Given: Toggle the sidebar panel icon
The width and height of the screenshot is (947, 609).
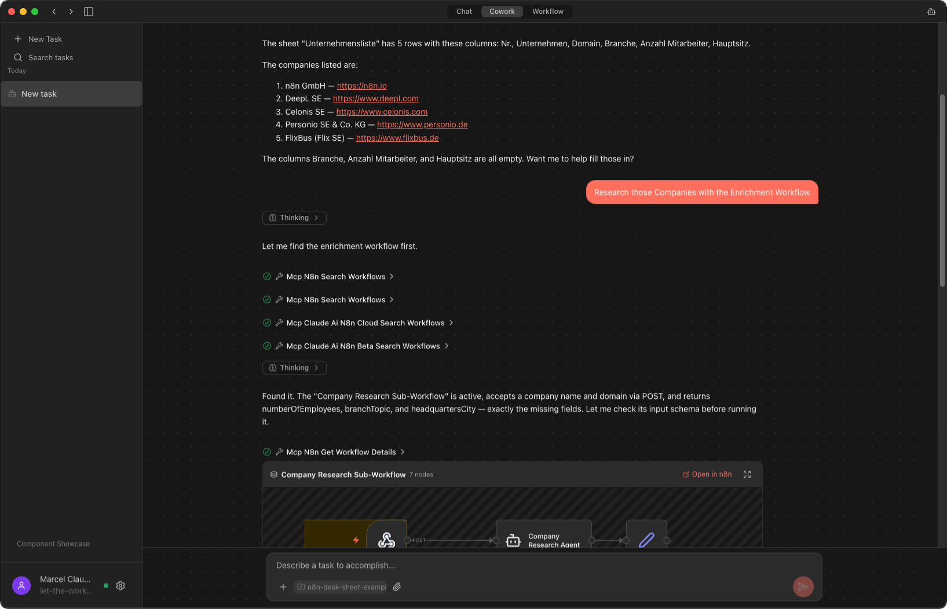Looking at the screenshot, I should pyautogui.click(x=89, y=12).
